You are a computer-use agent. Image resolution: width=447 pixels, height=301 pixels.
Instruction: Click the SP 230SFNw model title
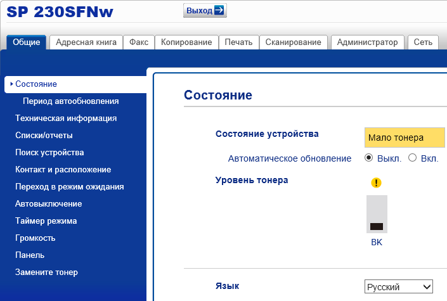click(x=60, y=12)
